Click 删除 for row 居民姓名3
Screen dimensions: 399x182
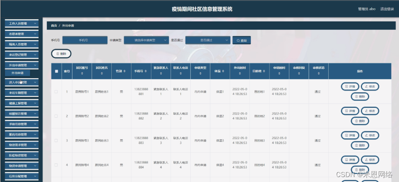(360, 145)
